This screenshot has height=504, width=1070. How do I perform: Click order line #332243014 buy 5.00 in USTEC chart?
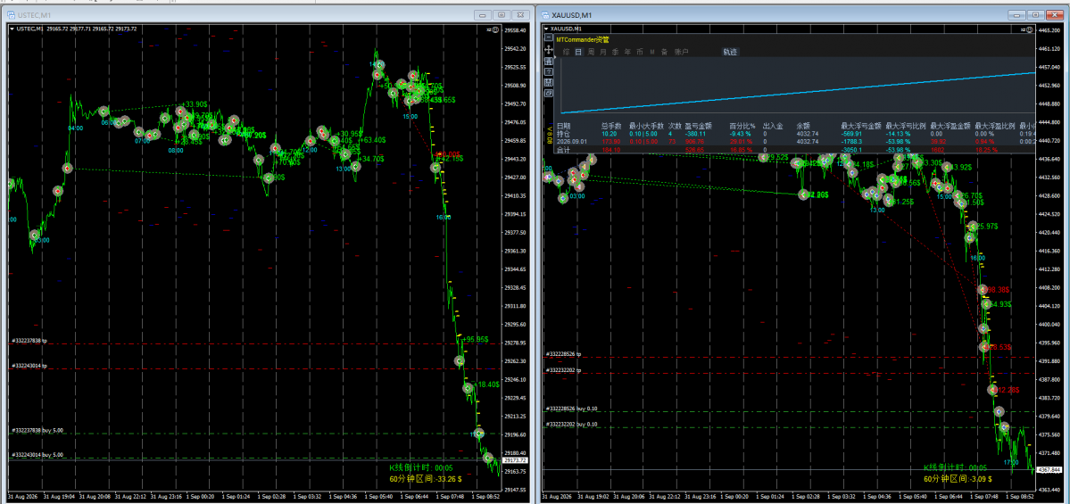[x=37, y=455]
